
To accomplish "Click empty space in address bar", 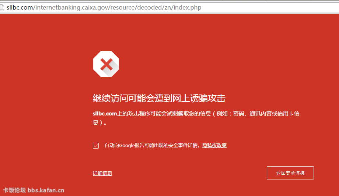I will (270, 8).
